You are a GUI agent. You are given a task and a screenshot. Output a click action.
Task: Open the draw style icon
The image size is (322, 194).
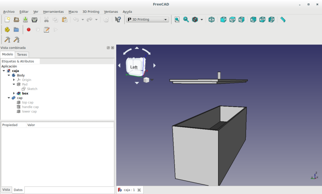(x=195, y=20)
